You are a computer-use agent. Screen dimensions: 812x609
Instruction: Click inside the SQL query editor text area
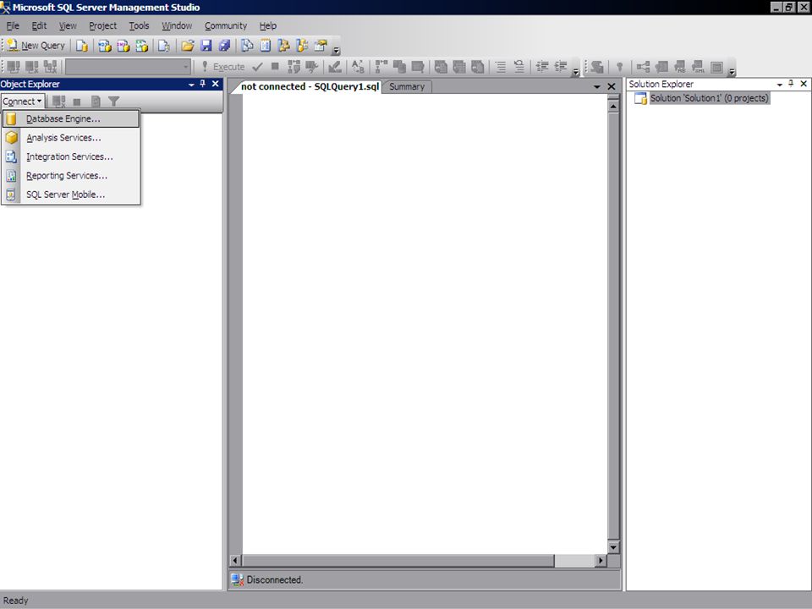[425, 324]
